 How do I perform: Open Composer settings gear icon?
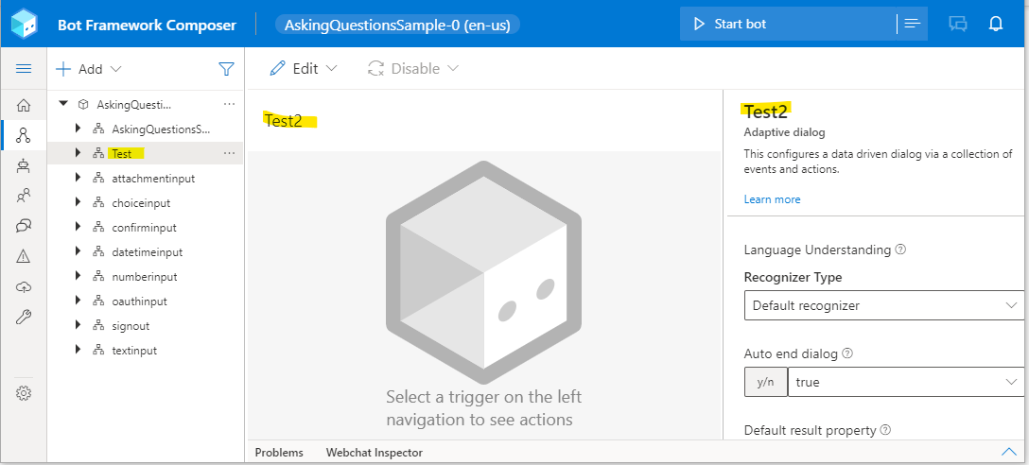click(24, 393)
